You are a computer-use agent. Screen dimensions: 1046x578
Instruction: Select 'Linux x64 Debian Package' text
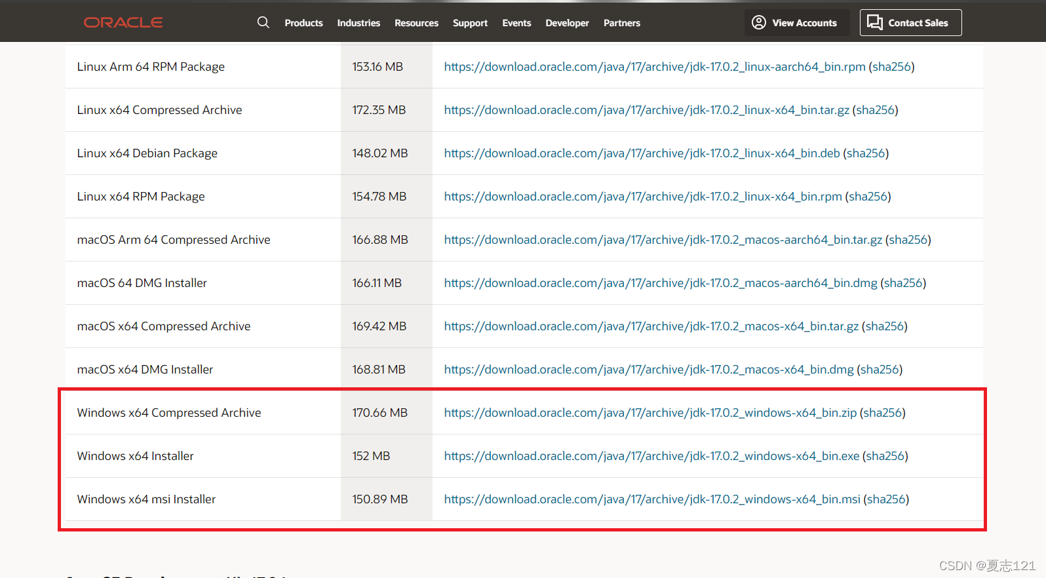147,153
